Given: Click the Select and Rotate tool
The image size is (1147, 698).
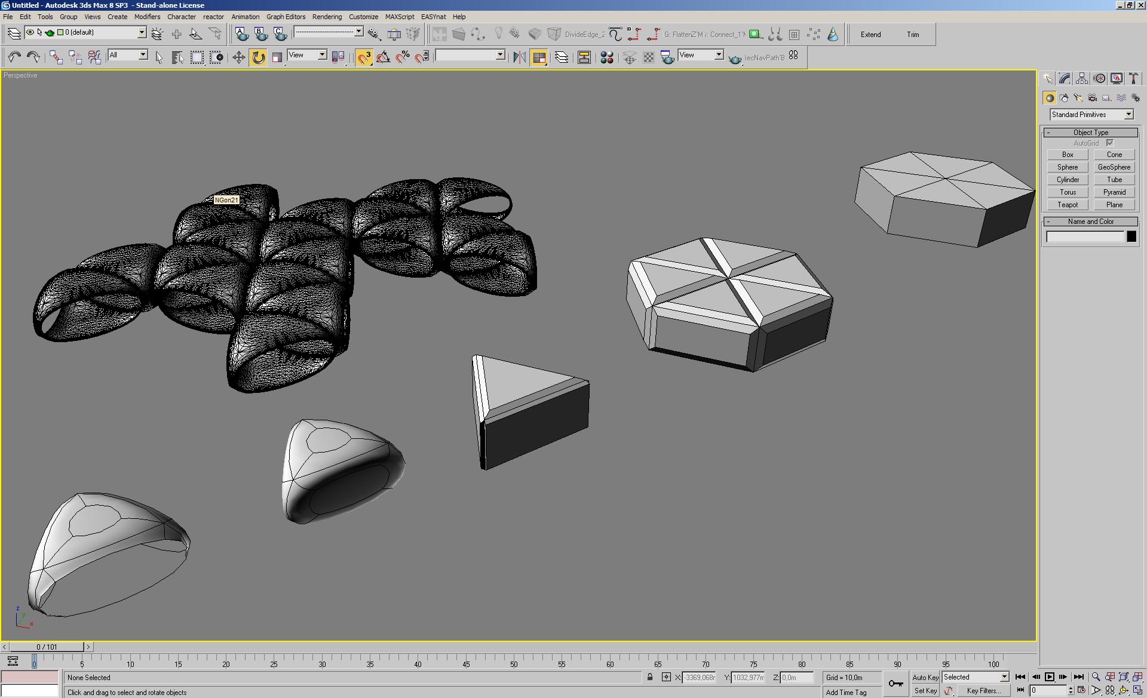Looking at the screenshot, I should tap(258, 57).
